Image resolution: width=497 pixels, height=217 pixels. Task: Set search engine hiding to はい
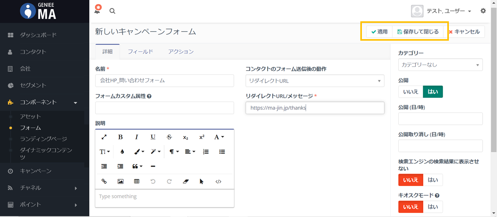[433, 180]
